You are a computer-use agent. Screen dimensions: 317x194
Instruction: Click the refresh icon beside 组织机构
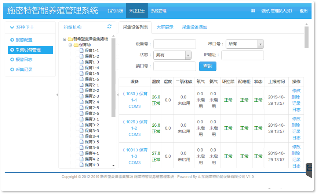pyautogui.click(x=109, y=26)
